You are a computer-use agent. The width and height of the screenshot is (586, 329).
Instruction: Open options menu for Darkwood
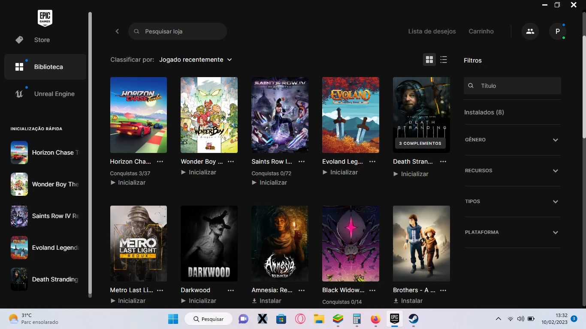(231, 290)
